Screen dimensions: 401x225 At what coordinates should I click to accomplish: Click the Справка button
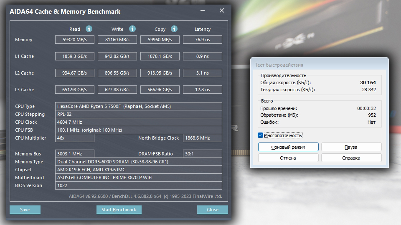(351, 157)
